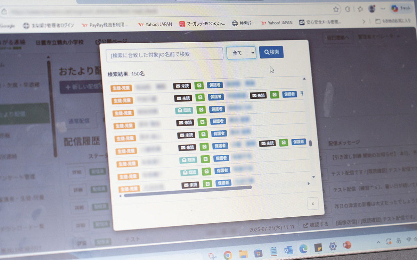Open the Yahoo! JAPAN bookmark beside PayPay
The width and height of the screenshot is (417, 260).
[155, 24]
